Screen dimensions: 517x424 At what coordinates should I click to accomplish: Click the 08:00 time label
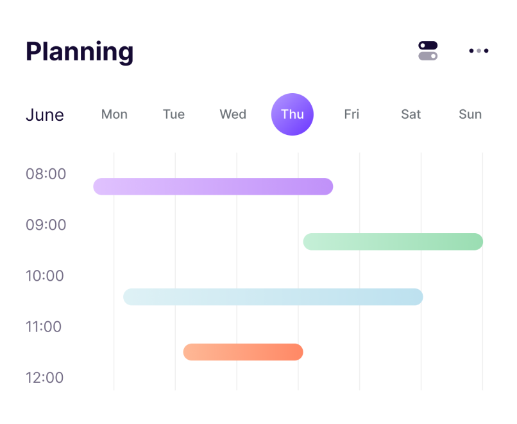(46, 174)
